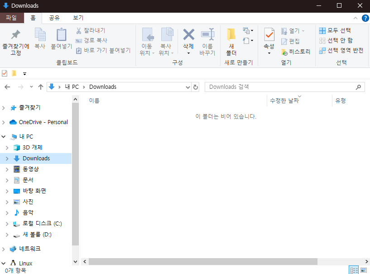370x274 pixels.
Task: Open the 속성 dropdown arrow
Action: click(x=269, y=53)
